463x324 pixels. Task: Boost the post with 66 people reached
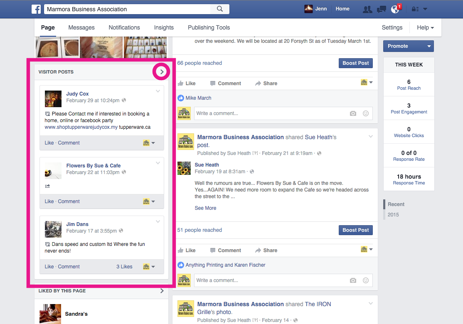[355, 63]
